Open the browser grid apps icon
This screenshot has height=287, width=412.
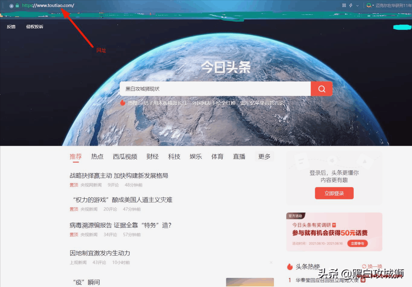pos(344,5)
